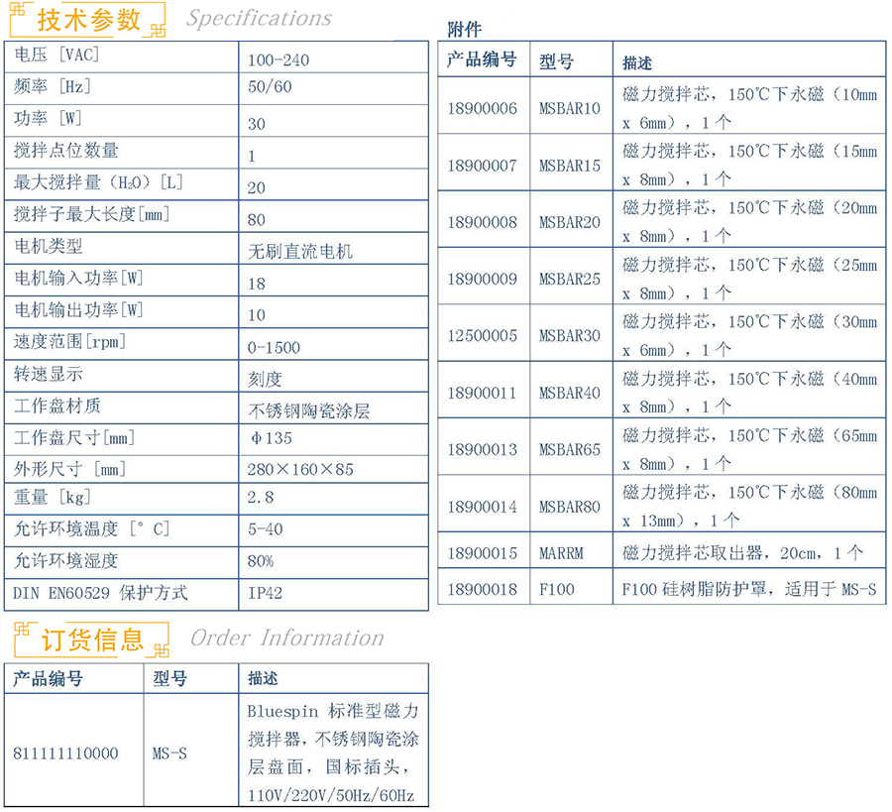The width and height of the screenshot is (892, 812).
Task: Select the MSBAR15 model cell
Action: pos(570,166)
